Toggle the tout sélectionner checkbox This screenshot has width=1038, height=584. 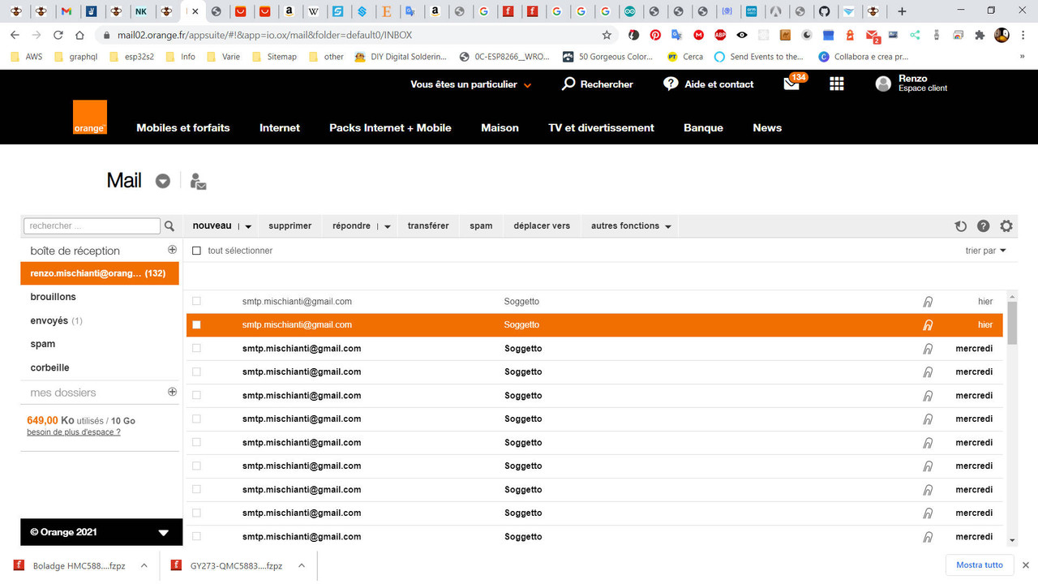coord(196,251)
